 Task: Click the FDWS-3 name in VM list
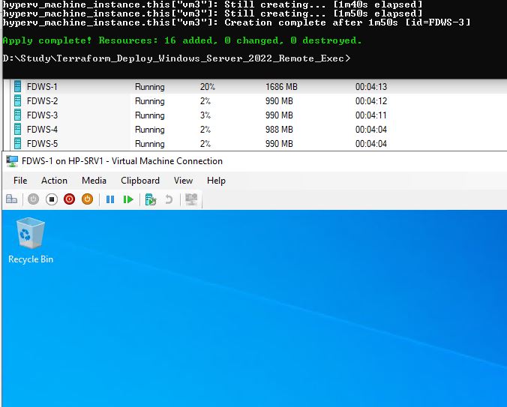pos(42,115)
